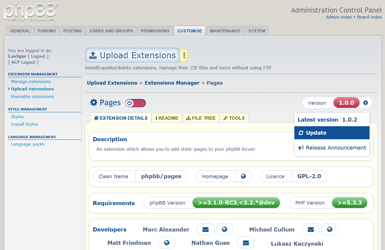Open Michael Cullum's website globe icon
Image resolution: width=385 pixels, height=250 pixels.
(330, 229)
